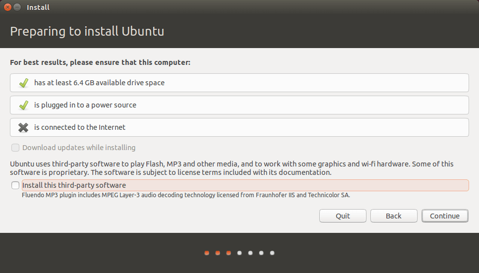Click the last white progress dot

(x=272, y=253)
